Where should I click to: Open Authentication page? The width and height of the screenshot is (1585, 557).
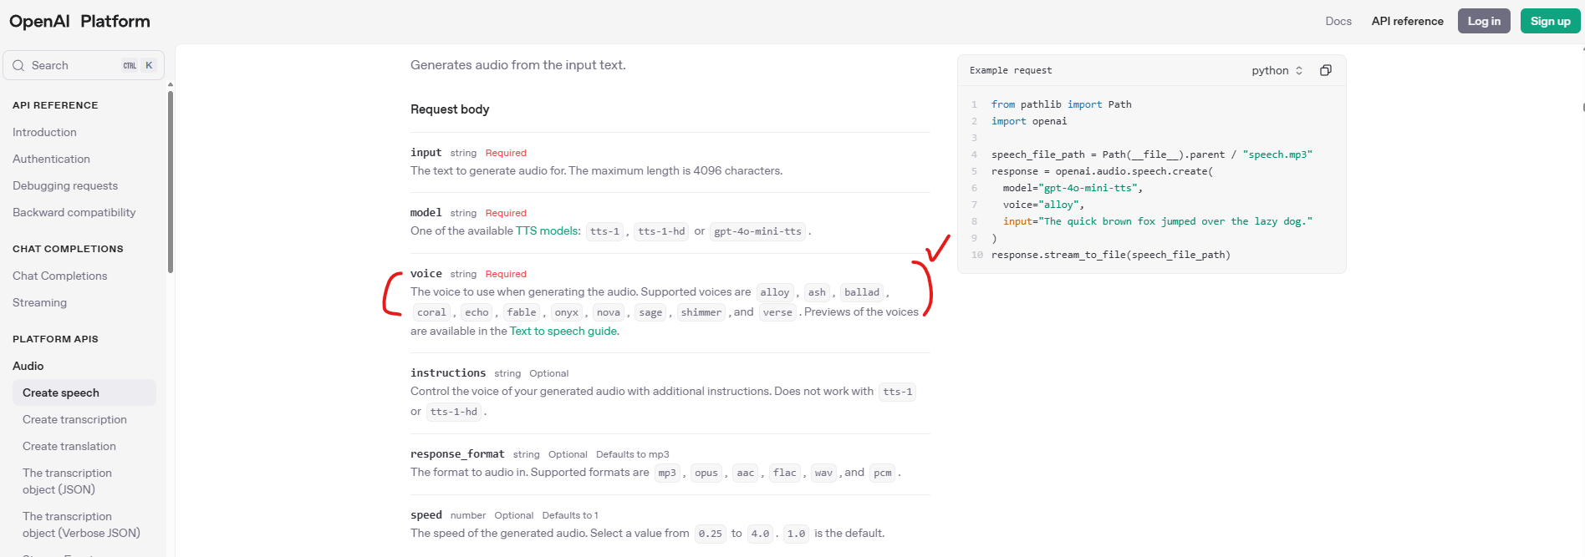click(51, 159)
